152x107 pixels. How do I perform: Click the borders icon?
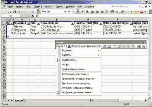coord(128,12)
